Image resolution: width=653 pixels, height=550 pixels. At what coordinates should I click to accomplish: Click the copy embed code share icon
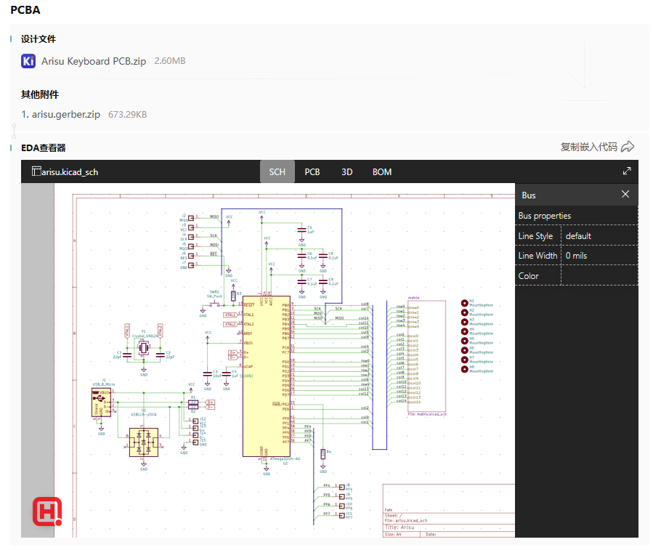[x=628, y=147]
